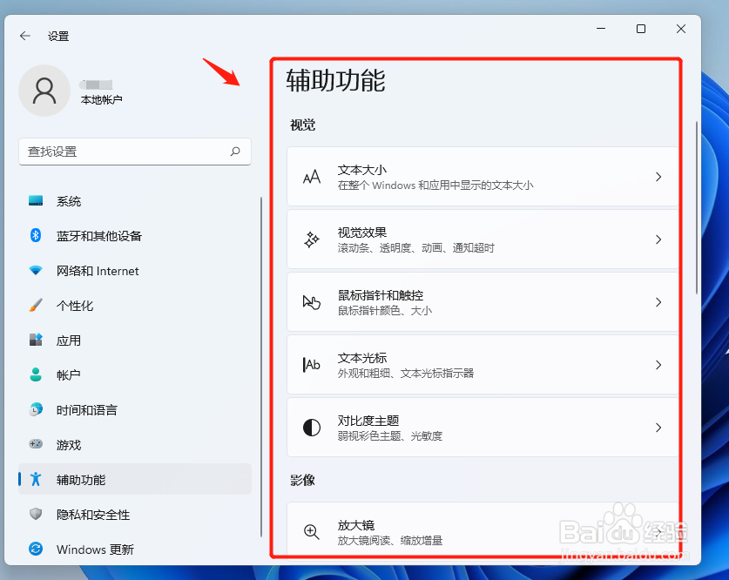Click the Windows 更新 sync icon
This screenshot has width=729, height=580.
pyautogui.click(x=36, y=549)
